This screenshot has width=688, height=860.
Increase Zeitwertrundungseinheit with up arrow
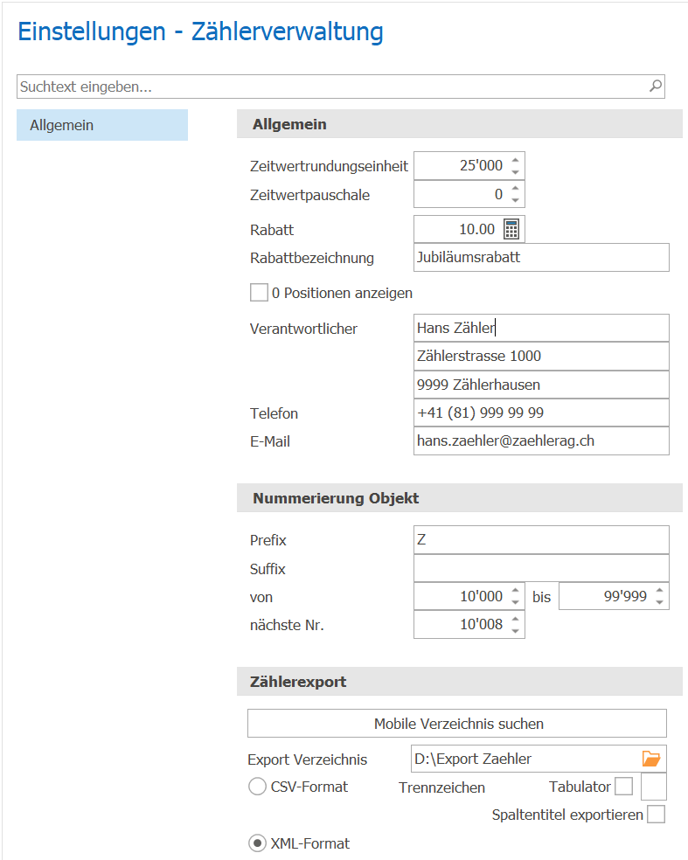tap(515, 160)
